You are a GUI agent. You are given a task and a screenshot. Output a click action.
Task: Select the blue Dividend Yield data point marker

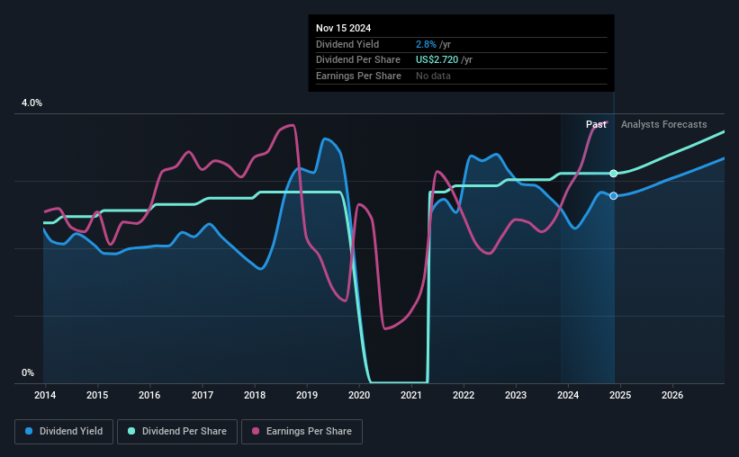(x=613, y=195)
